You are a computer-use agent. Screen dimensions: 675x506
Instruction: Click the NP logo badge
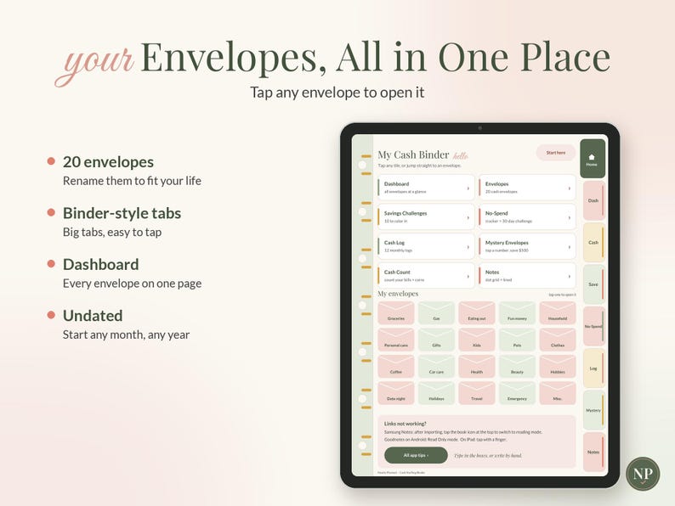click(643, 474)
